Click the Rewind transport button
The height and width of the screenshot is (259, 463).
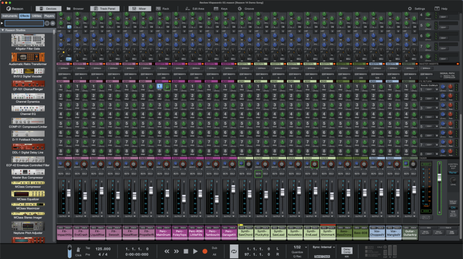167,251
